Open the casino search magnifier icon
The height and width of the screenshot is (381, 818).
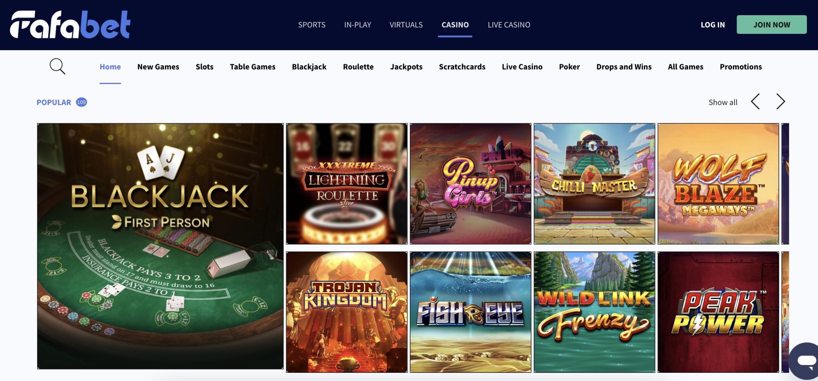[x=57, y=66]
